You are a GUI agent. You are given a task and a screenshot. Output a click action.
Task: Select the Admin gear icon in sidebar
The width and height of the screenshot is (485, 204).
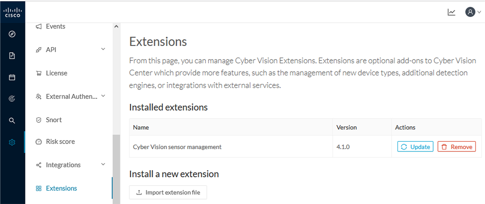coord(12,142)
